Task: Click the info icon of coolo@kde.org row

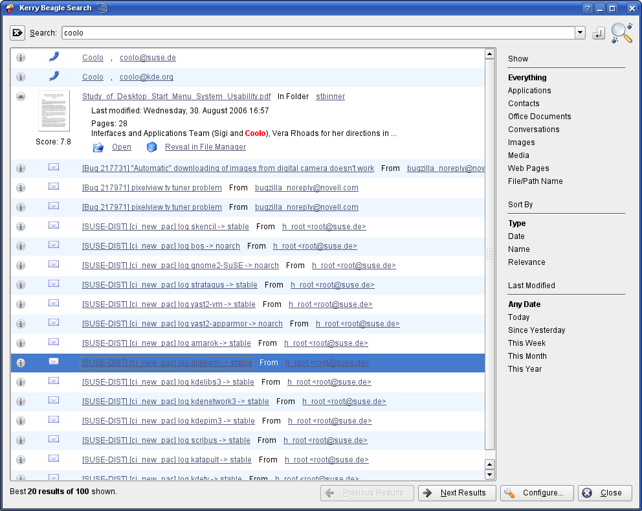Action: coord(21,77)
